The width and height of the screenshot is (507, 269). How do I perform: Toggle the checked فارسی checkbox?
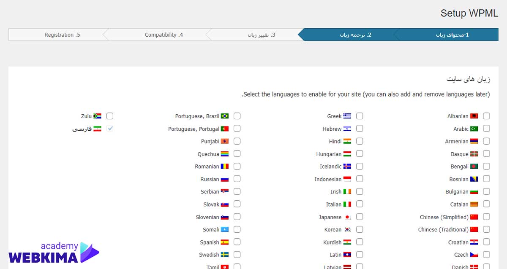point(110,129)
